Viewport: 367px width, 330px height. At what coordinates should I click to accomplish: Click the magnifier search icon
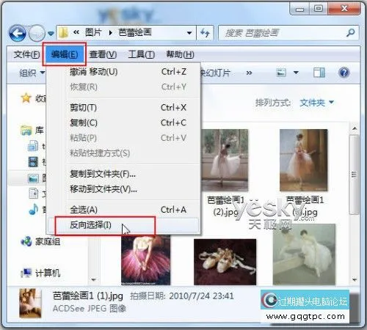pos(350,33)
